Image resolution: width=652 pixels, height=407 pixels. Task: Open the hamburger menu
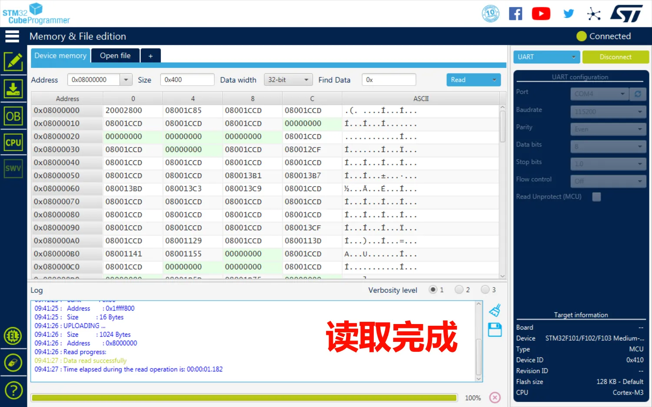coord(12,36)
